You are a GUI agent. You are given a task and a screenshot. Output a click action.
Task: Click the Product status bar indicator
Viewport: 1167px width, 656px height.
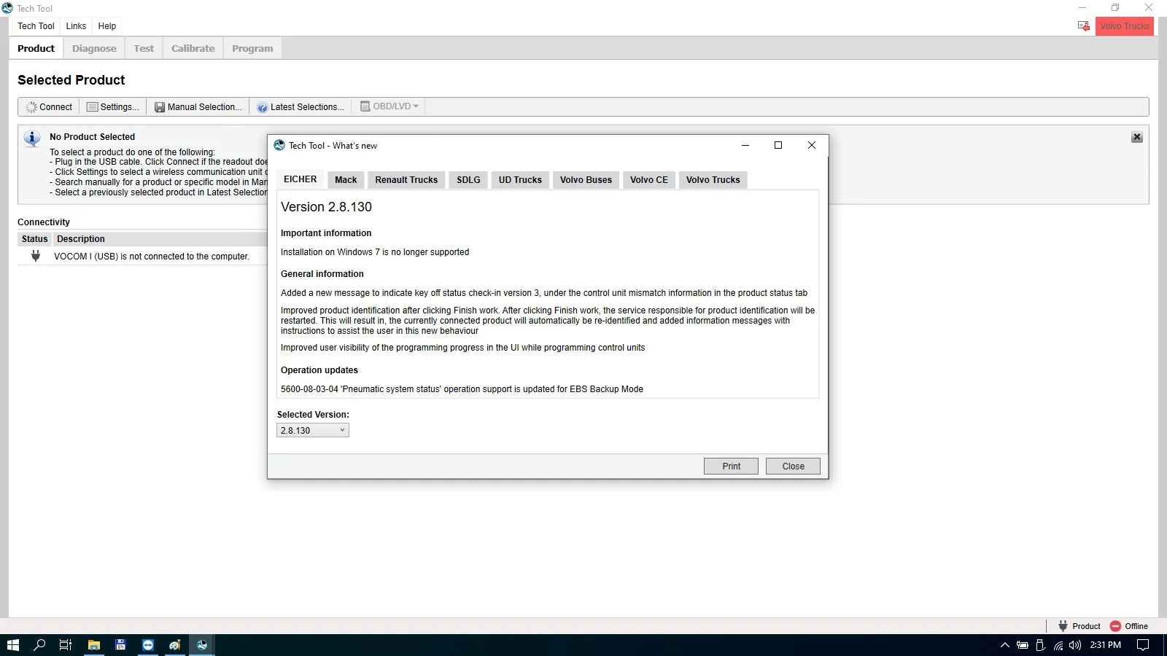(x=1079, y=626)
